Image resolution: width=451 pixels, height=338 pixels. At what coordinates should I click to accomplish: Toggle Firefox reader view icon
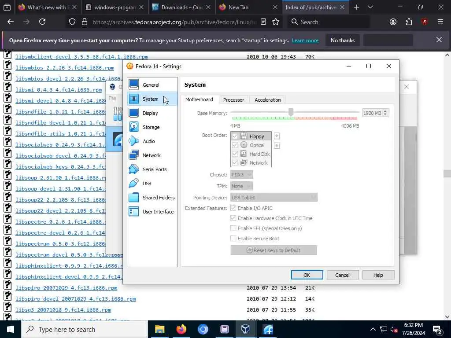tap(263, 22)
